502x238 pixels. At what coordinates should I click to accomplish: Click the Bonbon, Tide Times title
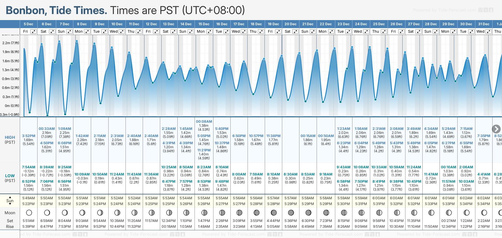[x=56, y=10]
